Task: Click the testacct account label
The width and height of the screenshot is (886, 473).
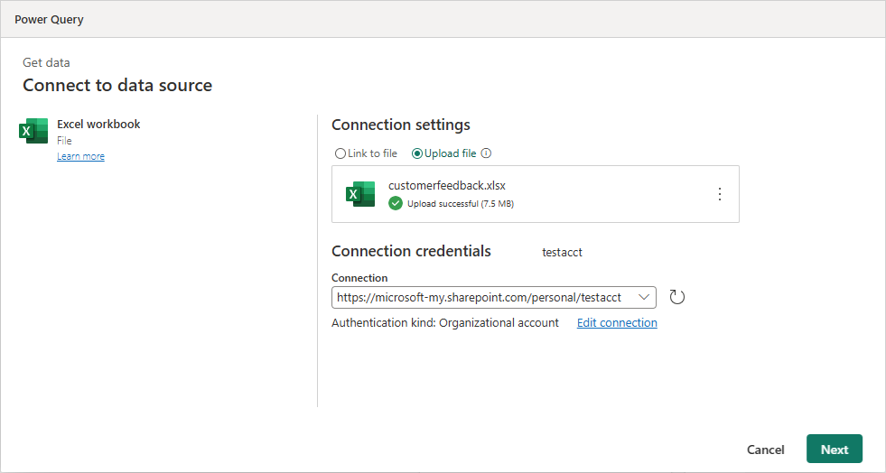Action: 563,253
